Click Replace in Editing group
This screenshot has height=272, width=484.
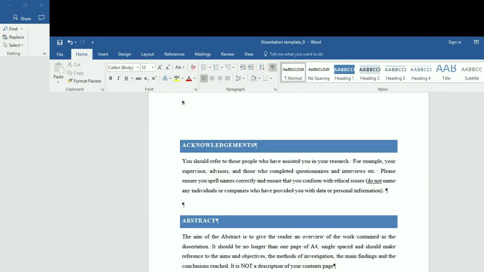tap(13, 37)
